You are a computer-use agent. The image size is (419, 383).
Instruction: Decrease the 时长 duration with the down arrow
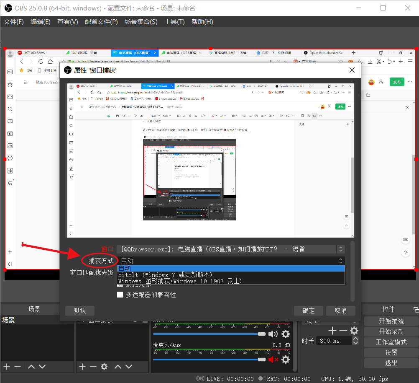pos(355,343)
